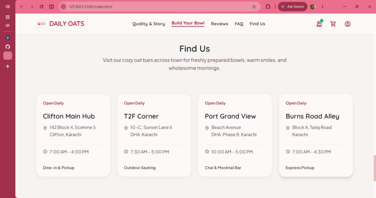Click '7:00 AM – 4:30 PM' hours text
This screenshot has height=198, width=376.
tap(312, 152)
